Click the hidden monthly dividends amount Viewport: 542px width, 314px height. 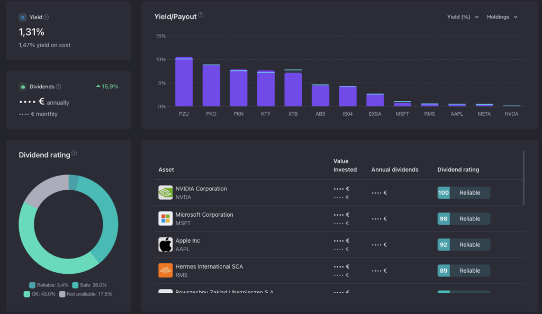click(26, 114)
